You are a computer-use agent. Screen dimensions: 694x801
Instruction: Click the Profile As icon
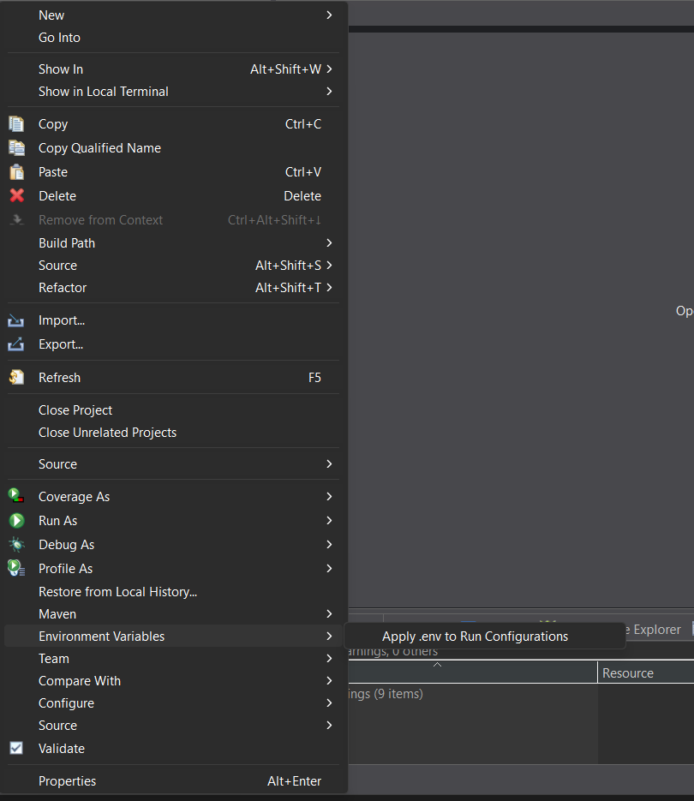point(16,568)
